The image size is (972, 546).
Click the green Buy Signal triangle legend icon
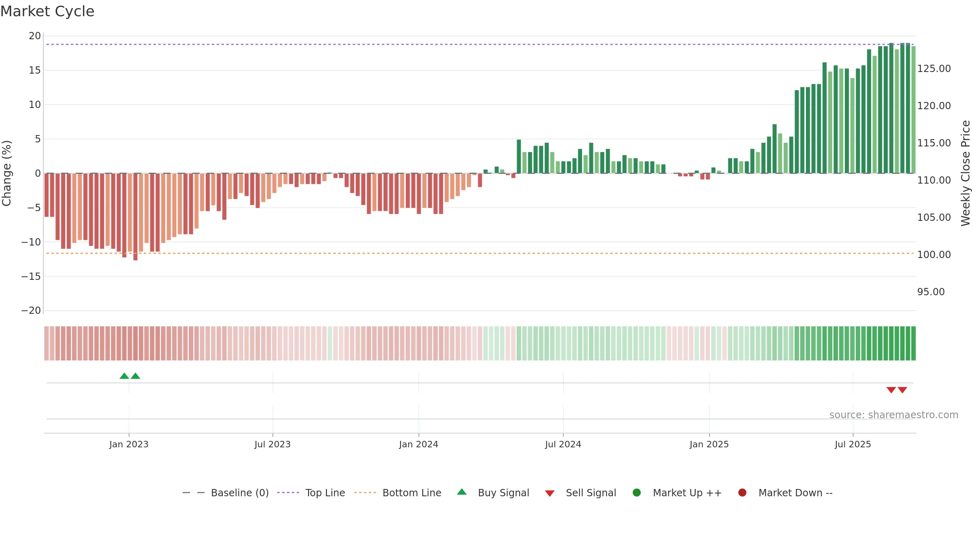tap(462, 492)
